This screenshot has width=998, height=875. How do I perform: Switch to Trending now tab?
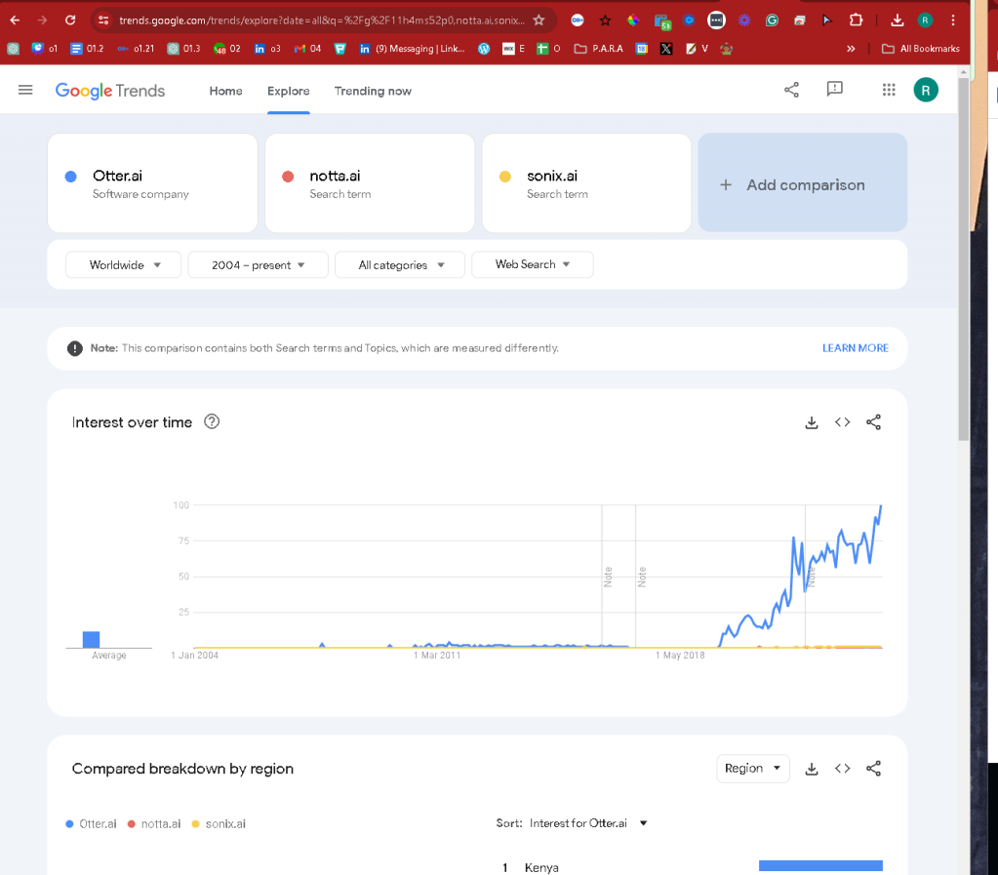373,91
